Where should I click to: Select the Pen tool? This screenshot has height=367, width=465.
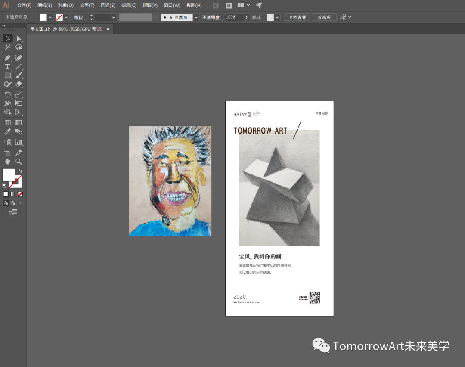point(8,58)
